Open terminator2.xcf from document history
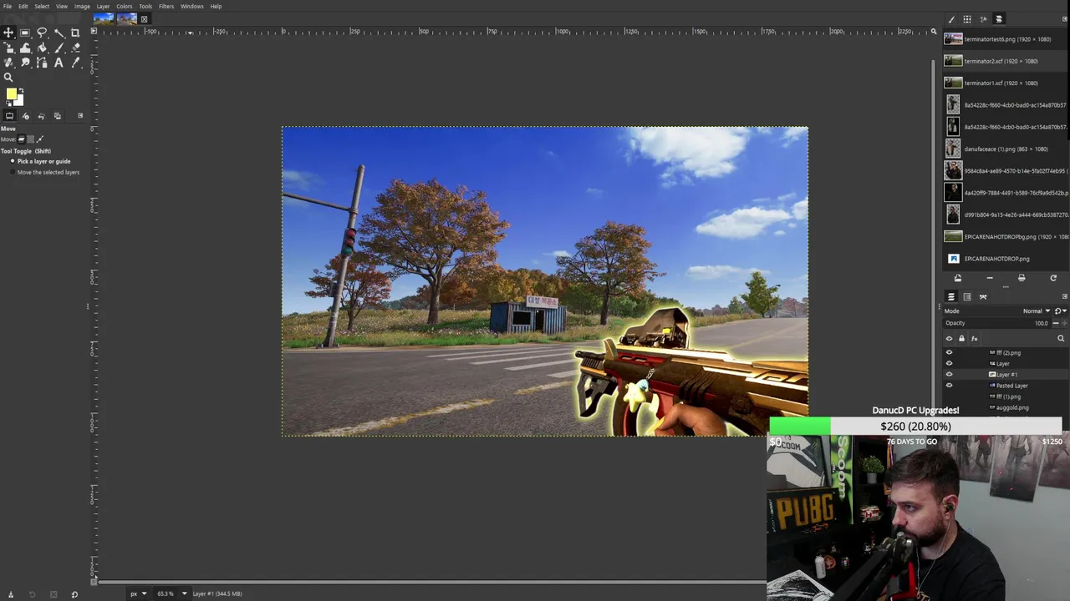The width and height of the screenshot is (1070, 601). (1006, 61)
